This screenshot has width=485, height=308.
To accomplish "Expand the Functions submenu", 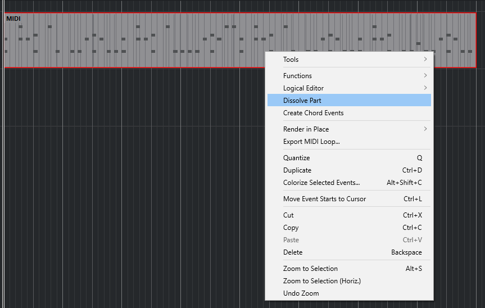I will click(297, 76).
